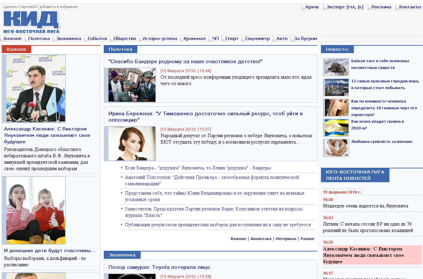Click the КИД Юго-Восточная Лига logo
The width and height of the screenshot is (423, 279).
point(32,23)
